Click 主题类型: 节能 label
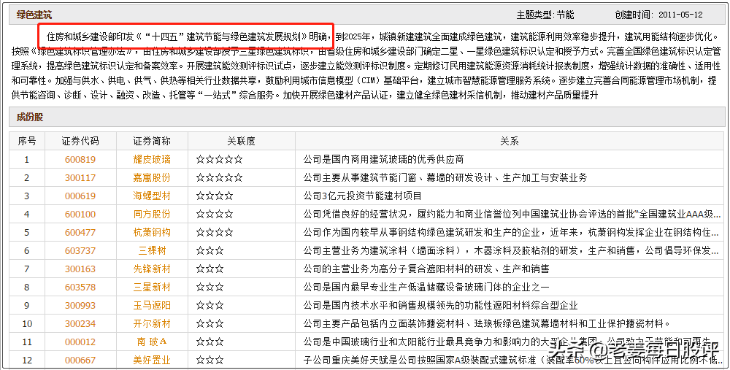This screenshot has width=730, height=370. tap(545, 15)
